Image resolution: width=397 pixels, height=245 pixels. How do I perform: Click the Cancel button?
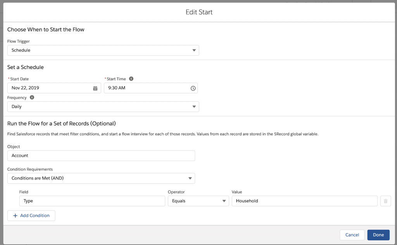point(352,235)
